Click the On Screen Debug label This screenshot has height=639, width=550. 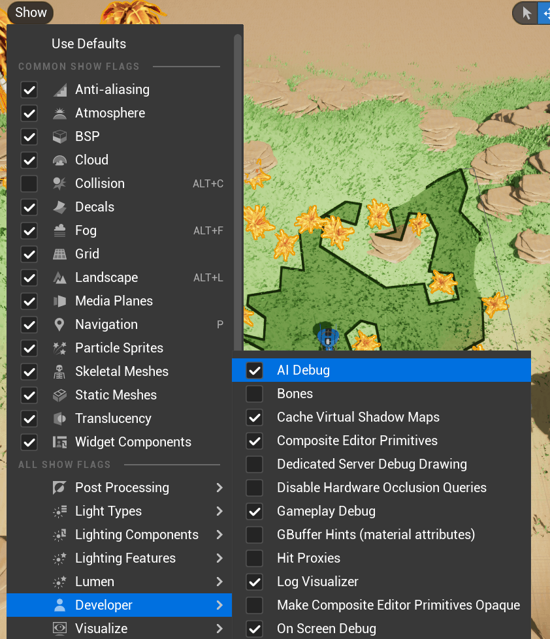pyautogui.click(x=327, y=629)
